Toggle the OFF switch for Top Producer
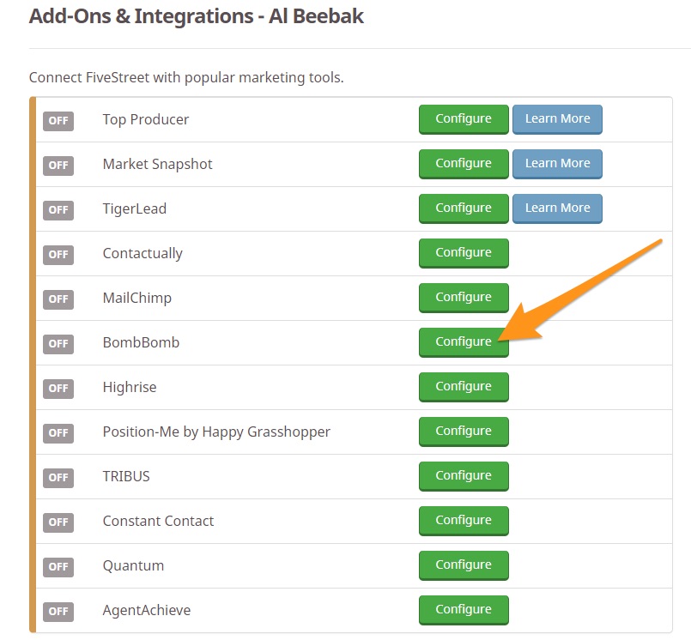This screenshot has height=640, width=691. 58,121
